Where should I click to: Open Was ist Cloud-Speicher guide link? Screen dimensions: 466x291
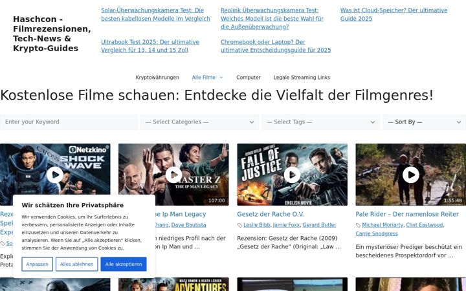click(394, 14)
